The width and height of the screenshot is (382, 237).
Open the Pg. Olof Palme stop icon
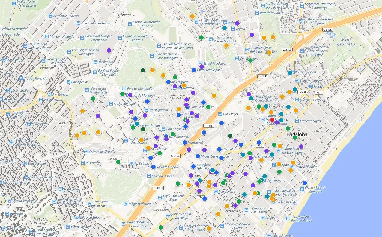click(x=95, y=72)
